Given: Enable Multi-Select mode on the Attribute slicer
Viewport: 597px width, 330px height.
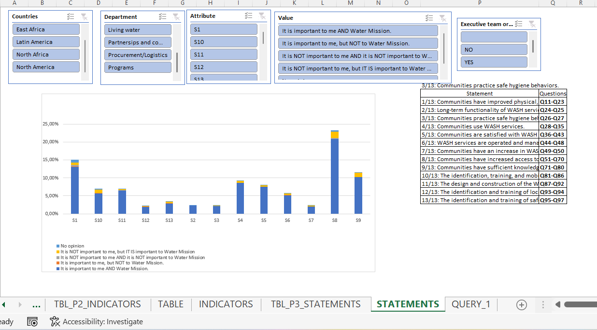Looking at the screenshot, I should click(249, 15).
